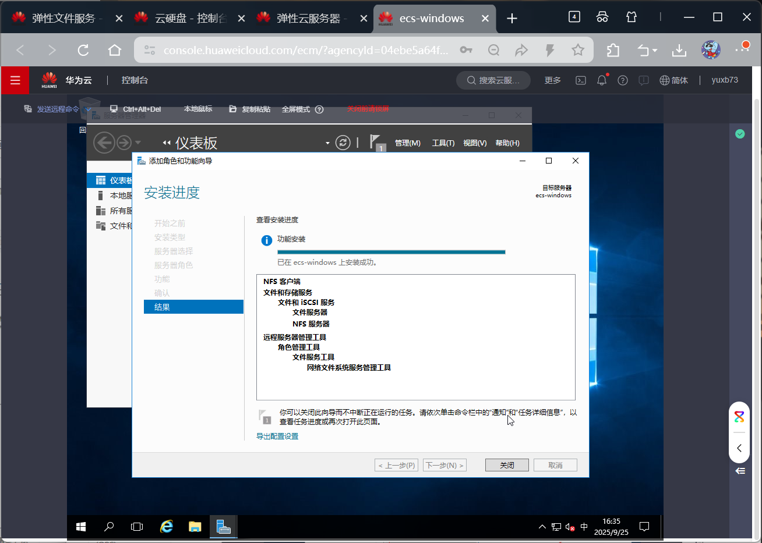
Task: Select 本地服务器 in Server Manager sidebar
Action: (x=110, y=196)
